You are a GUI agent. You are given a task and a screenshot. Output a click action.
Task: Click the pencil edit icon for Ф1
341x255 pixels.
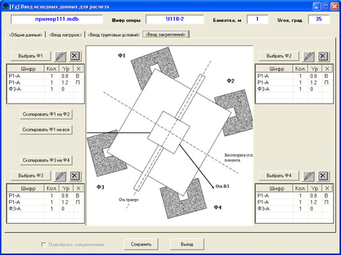pos(60,57)
